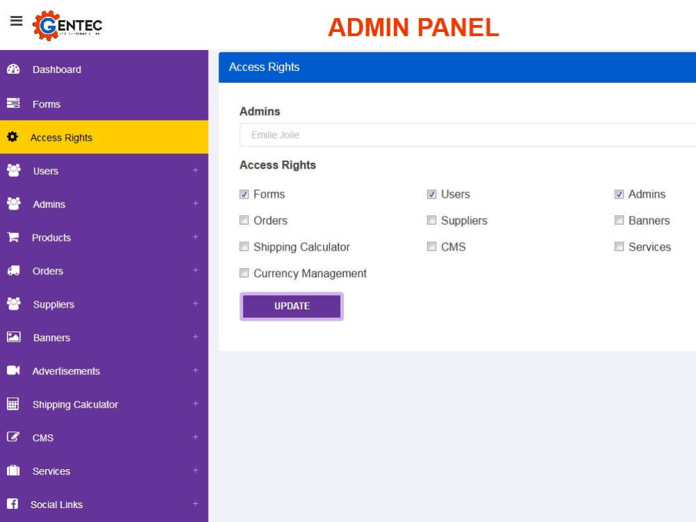Expand the Suppliers submenu plus
Screen dimensions: 696x522
(x=196, y=303)
